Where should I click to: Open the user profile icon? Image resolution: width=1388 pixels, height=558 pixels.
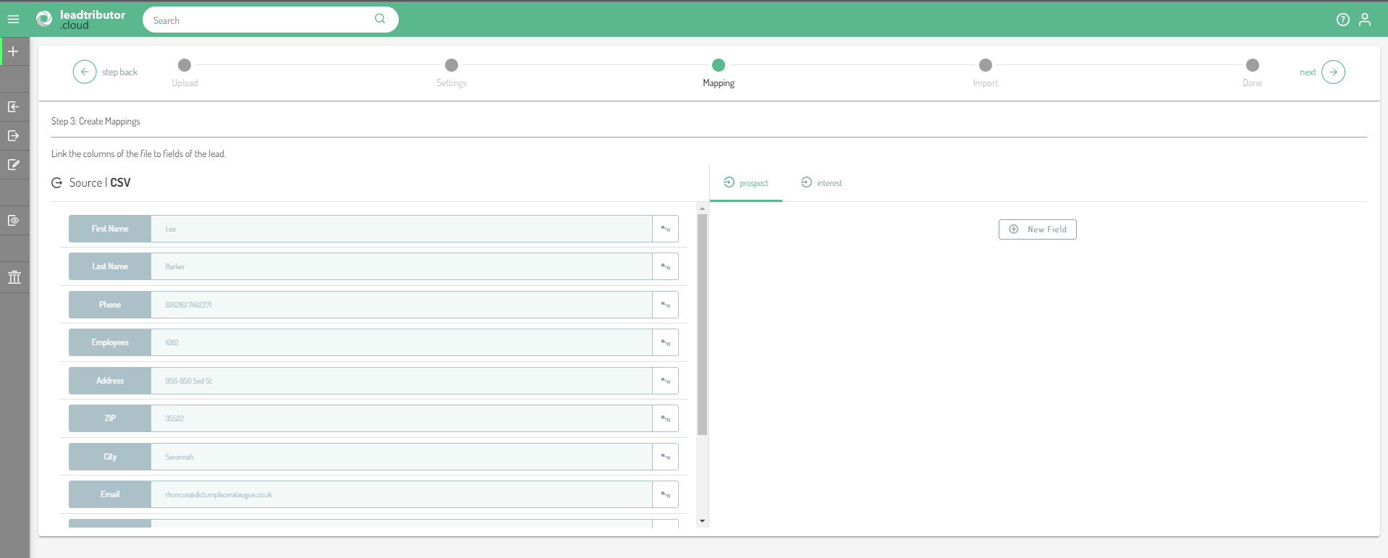[1365, 20]
